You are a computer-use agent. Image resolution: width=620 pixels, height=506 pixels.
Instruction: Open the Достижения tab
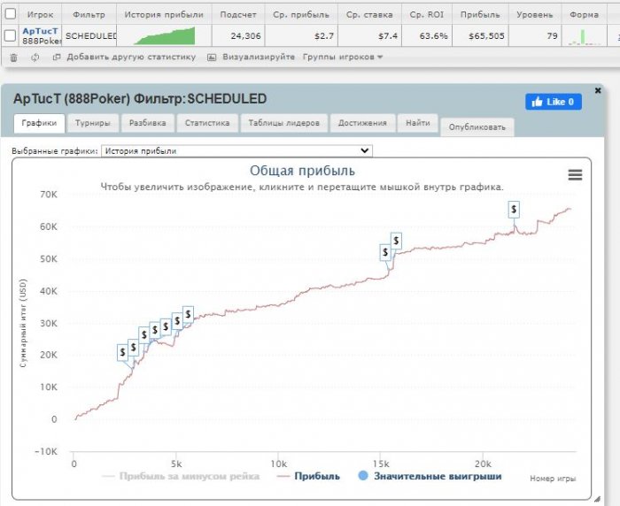point(362,123)
